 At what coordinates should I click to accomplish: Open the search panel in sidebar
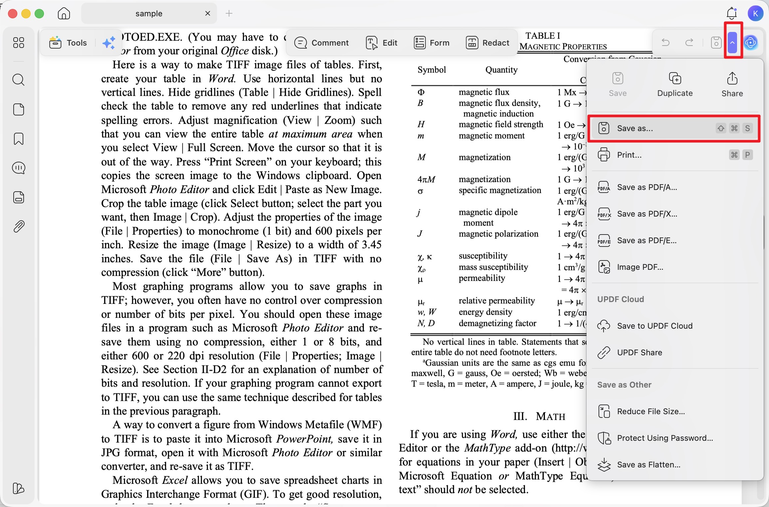point(19,80)
